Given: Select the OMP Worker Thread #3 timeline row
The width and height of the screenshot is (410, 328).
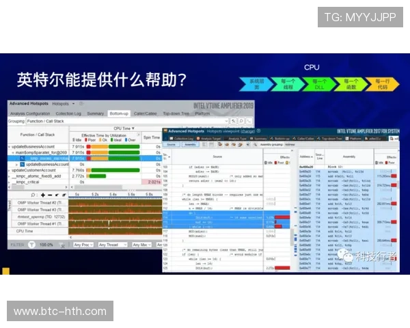Looking at the screenshot, I should (x=40, y=210).
